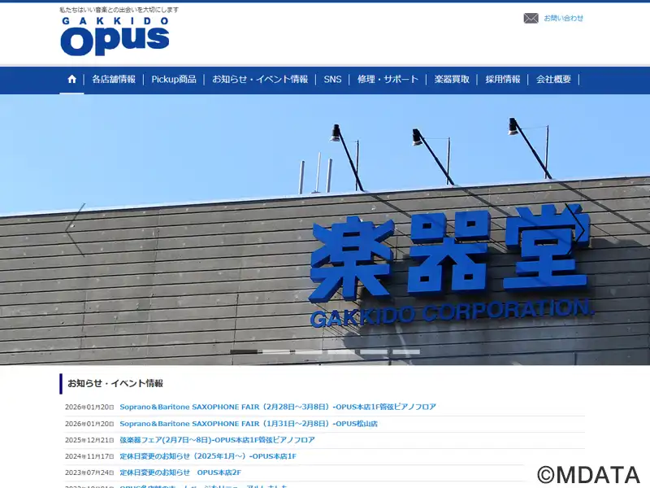The width and height of the screenshot is (650, 488).
Task: Select third carousel slide indicator
Action: point(309,352)
